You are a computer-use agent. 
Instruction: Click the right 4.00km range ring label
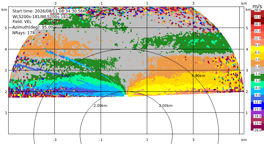pos(198,76)
